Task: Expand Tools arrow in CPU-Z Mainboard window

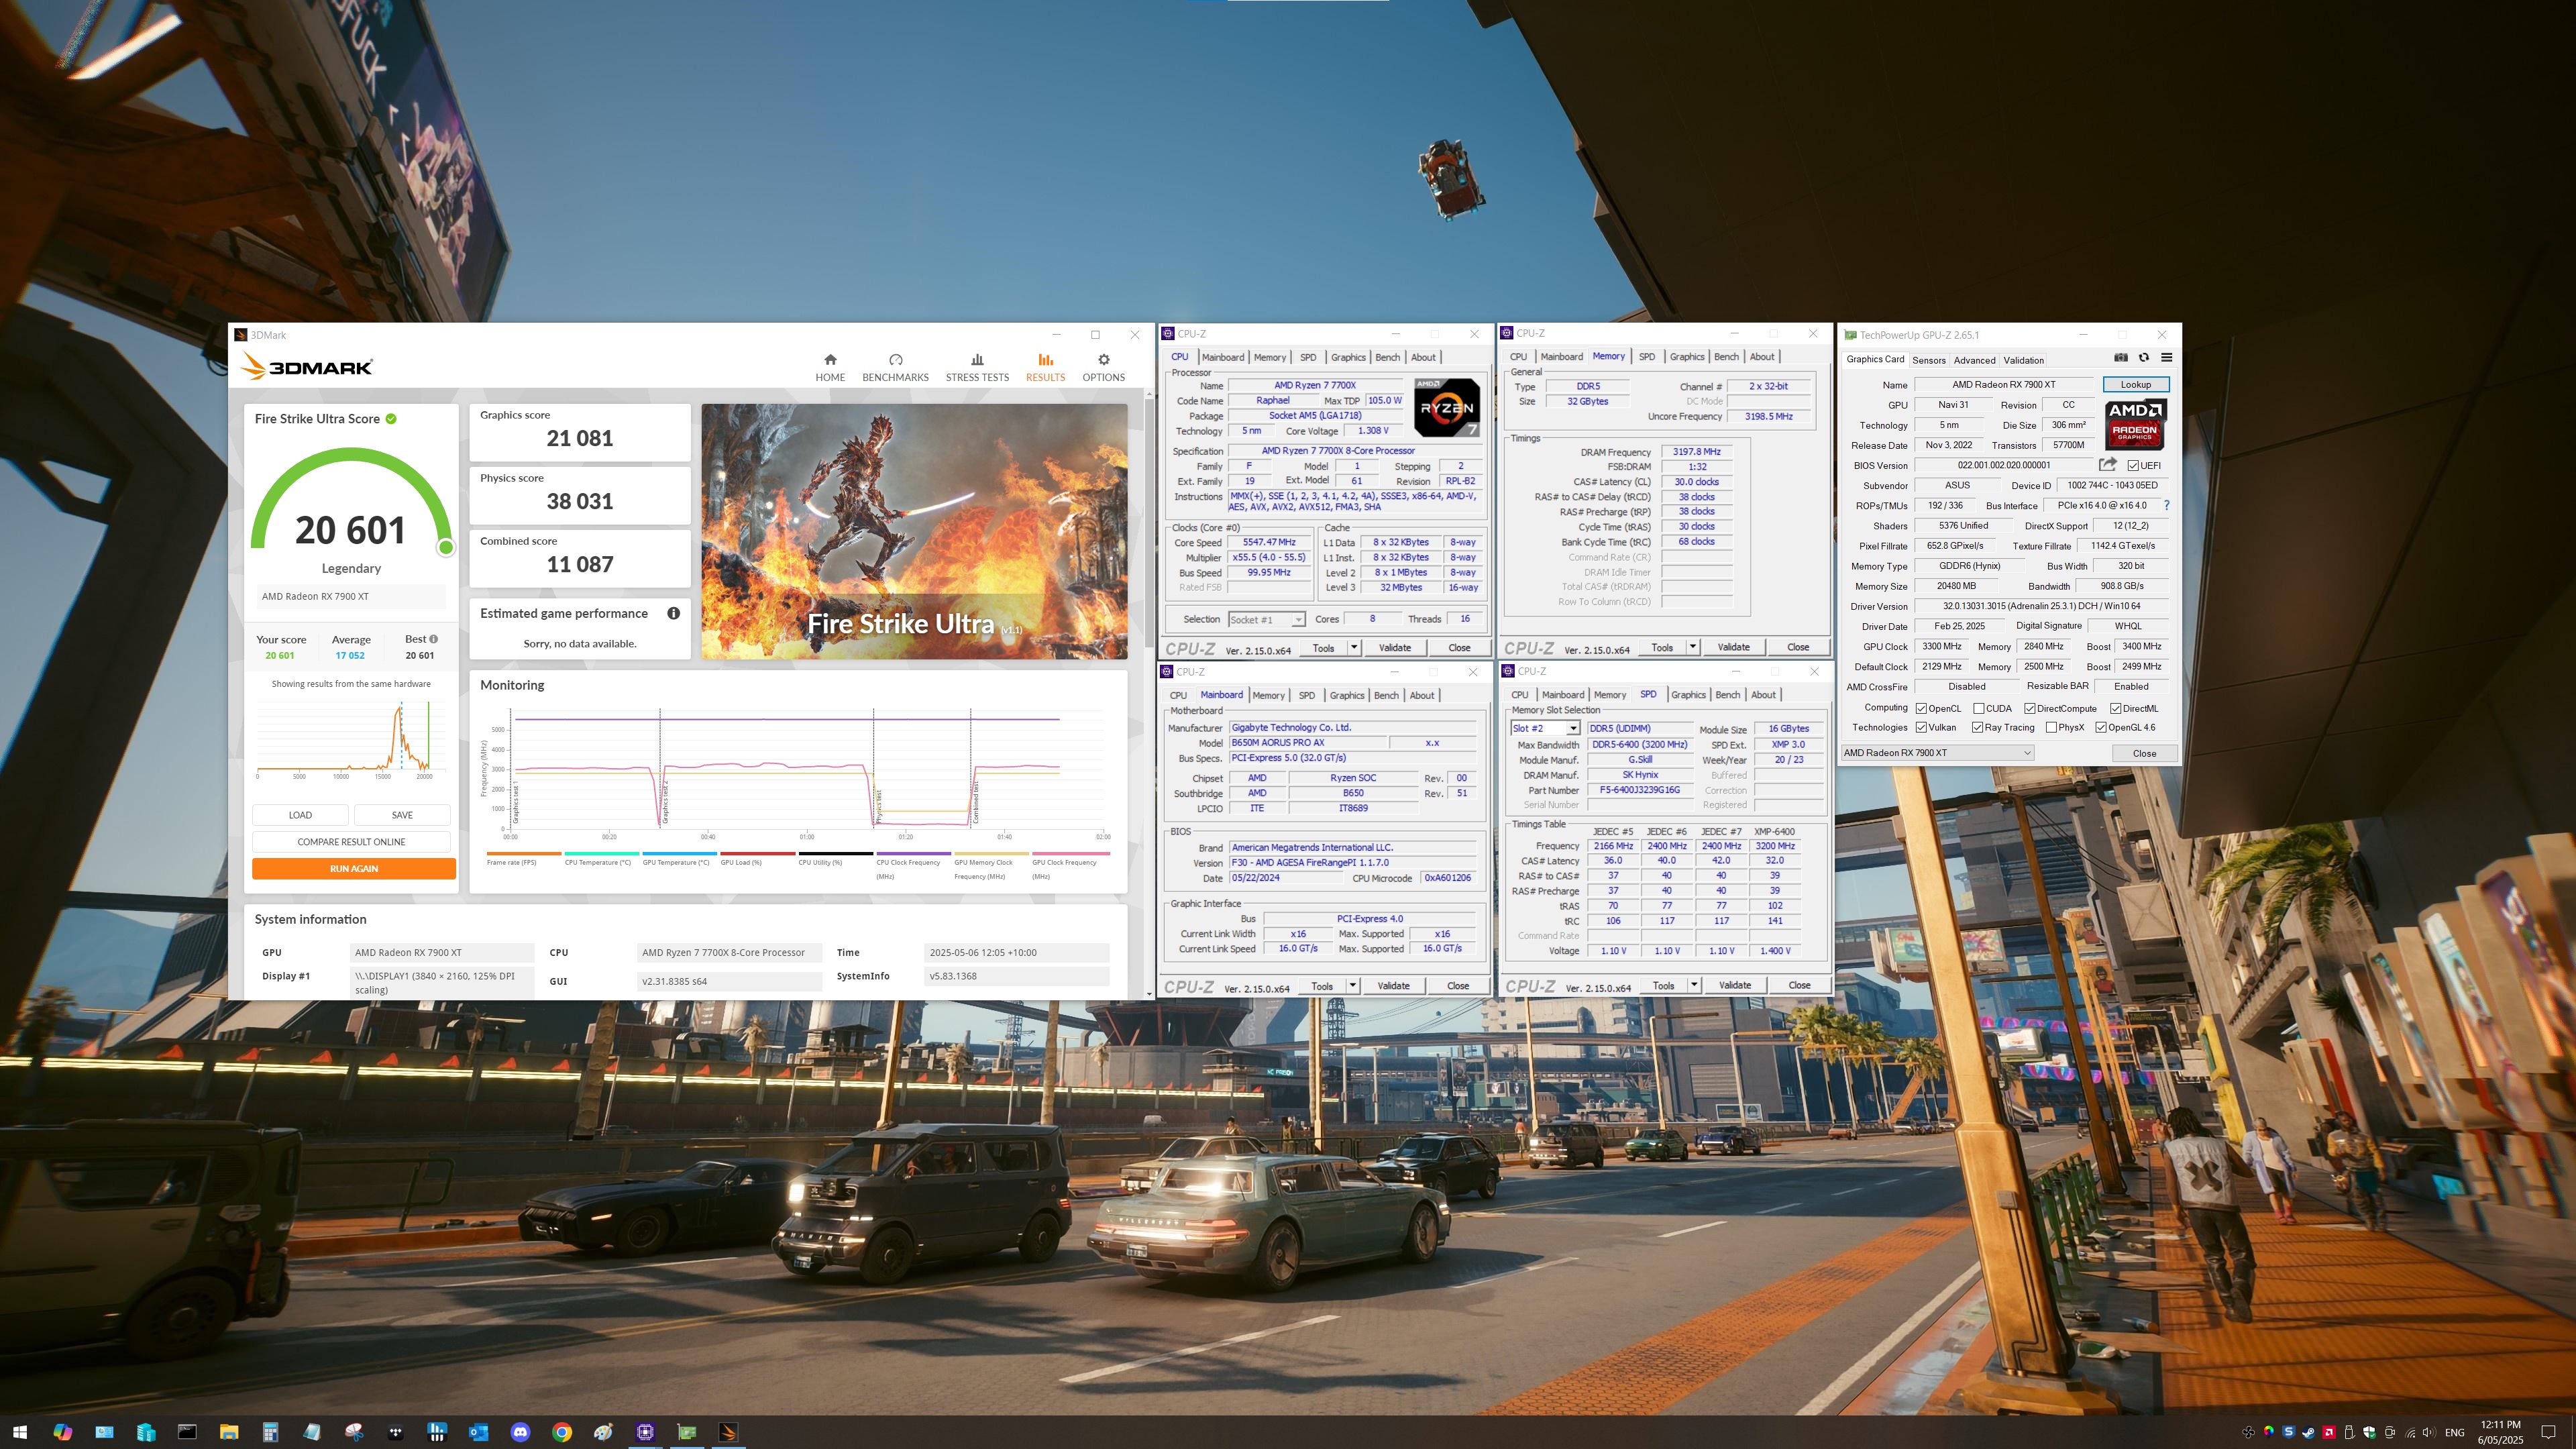Action: pos(1353,986)
